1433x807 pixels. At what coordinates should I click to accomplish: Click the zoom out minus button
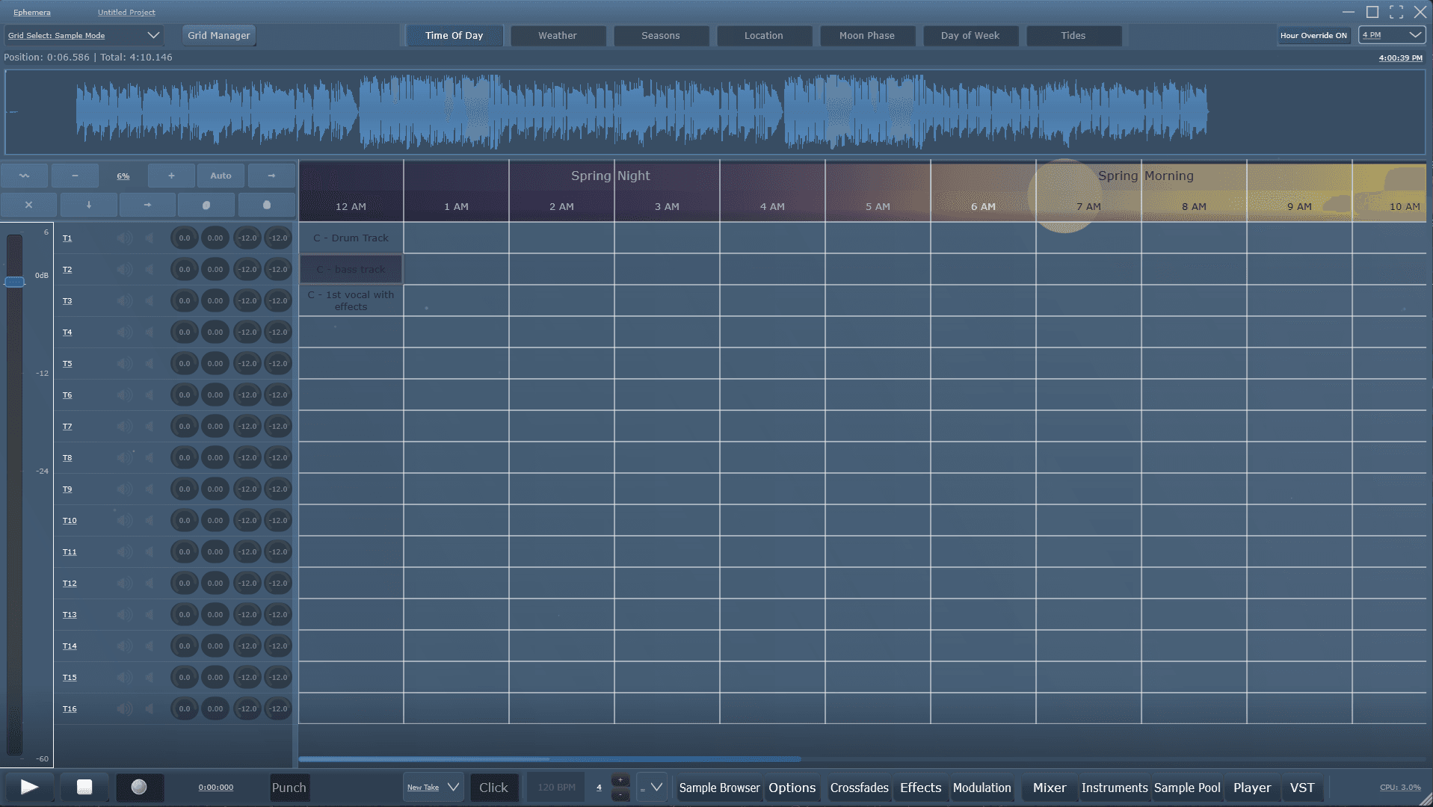pyautogui.click(x=75, y=176)
